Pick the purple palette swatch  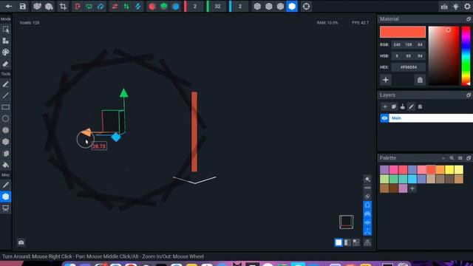pyautogui.click(x=384, y=169)
